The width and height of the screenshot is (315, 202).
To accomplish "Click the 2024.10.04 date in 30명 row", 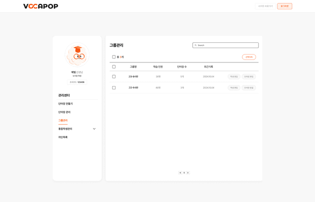I will coord(209,77).
